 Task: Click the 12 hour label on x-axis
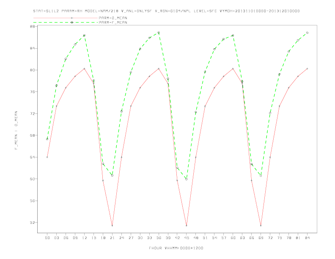85,238
